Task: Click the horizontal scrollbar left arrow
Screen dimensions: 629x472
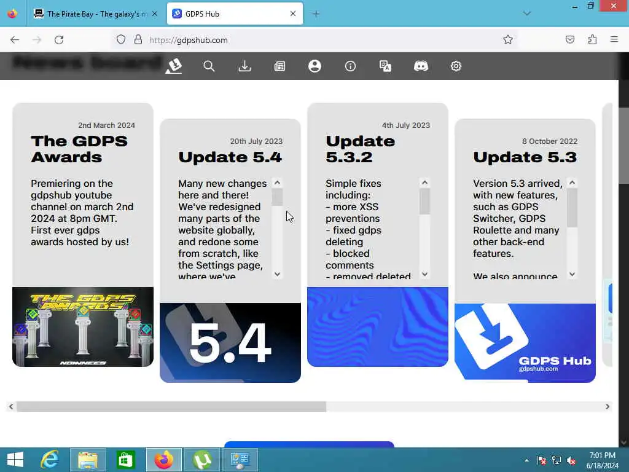Action: click(x=11, y=407)
